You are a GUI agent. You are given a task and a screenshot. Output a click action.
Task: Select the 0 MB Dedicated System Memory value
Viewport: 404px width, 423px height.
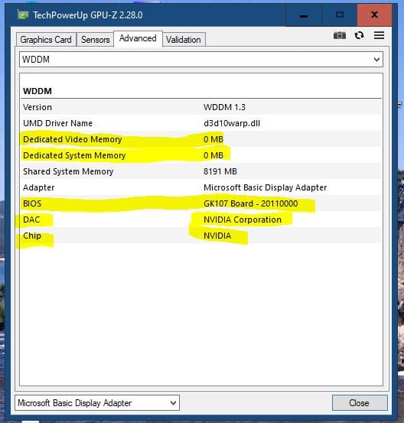click(x=213, y=155)
